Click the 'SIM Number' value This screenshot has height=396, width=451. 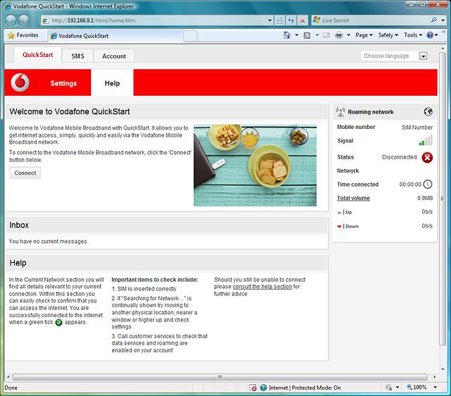tap(417, 128)
